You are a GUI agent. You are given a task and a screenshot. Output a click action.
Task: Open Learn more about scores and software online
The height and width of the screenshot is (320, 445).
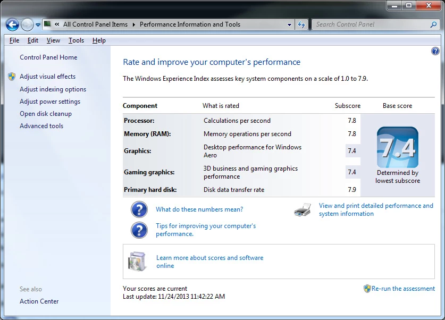(209, 262)
